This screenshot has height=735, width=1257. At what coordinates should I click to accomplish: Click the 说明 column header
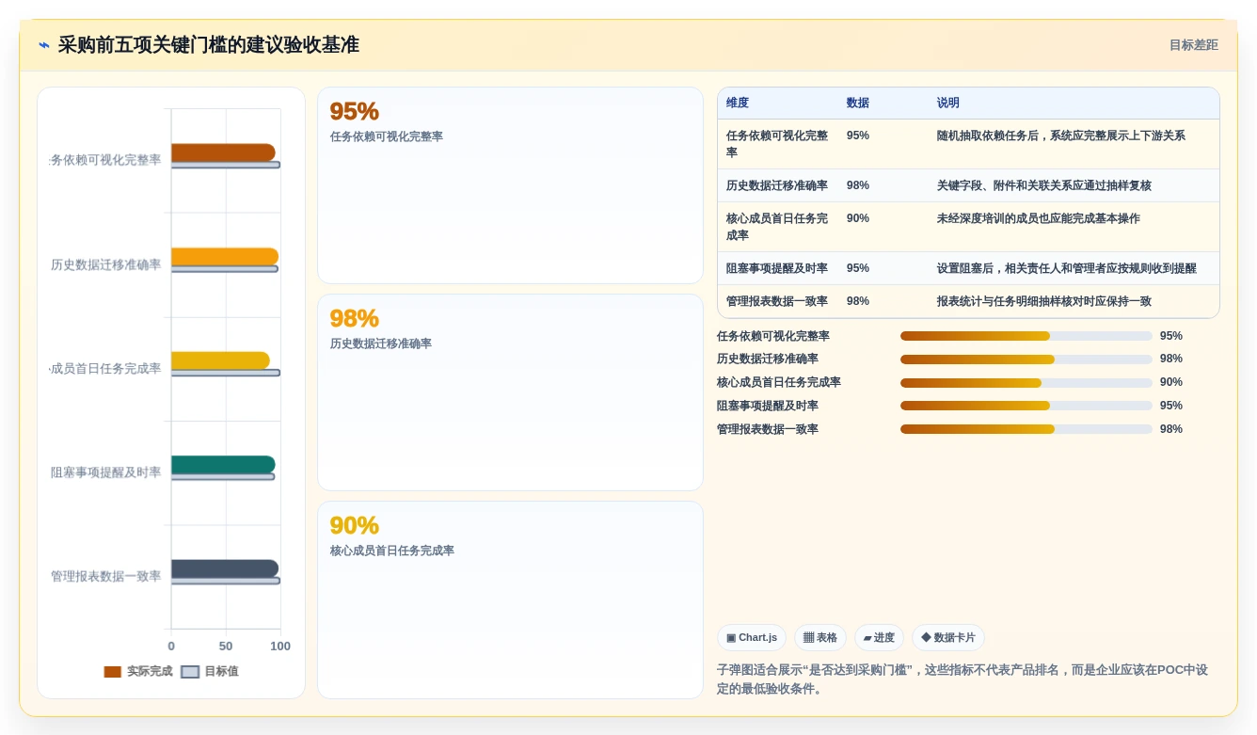pos(948,104)
